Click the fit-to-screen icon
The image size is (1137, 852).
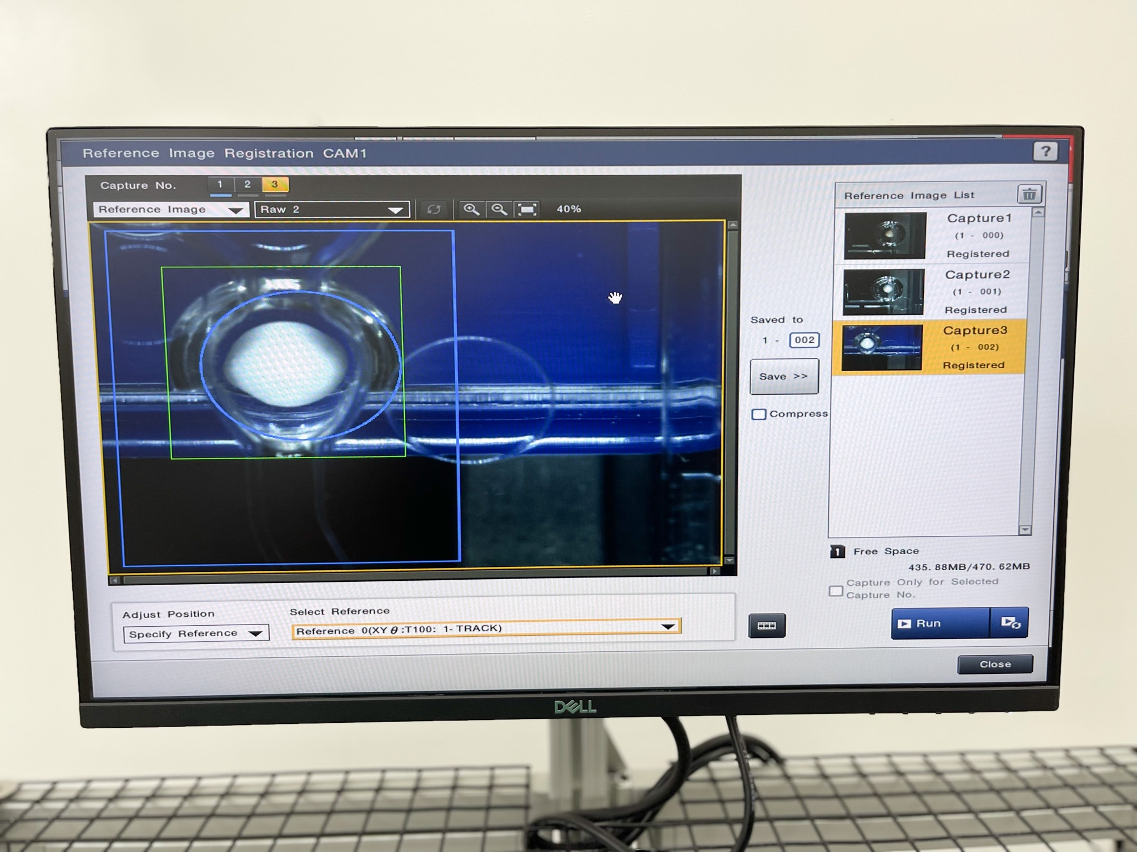click(x=527, y=209)
